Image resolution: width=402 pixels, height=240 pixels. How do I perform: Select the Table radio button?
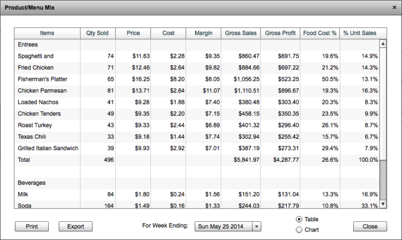pos(299,219)
